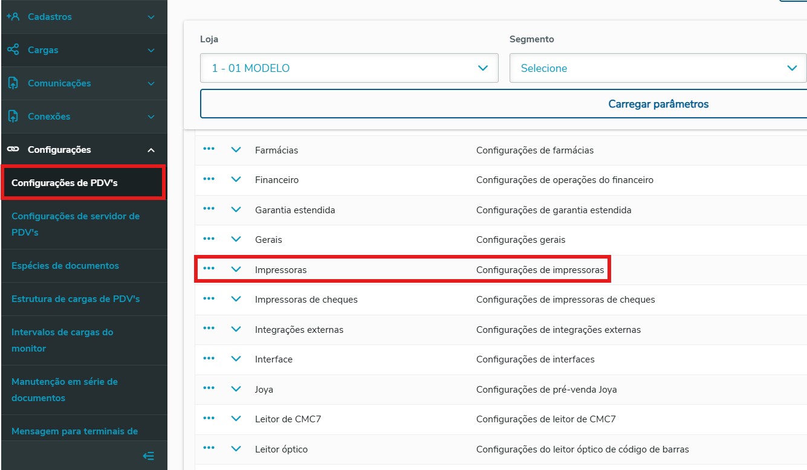Click the Comunicações upload icon

click(13, 83)
